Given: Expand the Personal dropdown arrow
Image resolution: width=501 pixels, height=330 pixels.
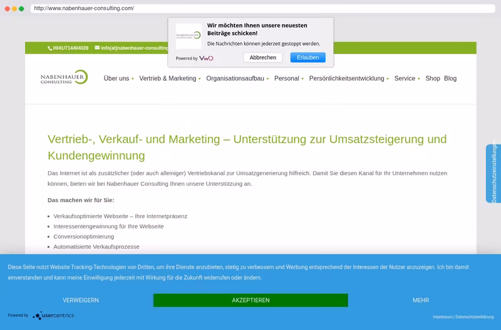Looking at the screenshot, I should point(302,79).
